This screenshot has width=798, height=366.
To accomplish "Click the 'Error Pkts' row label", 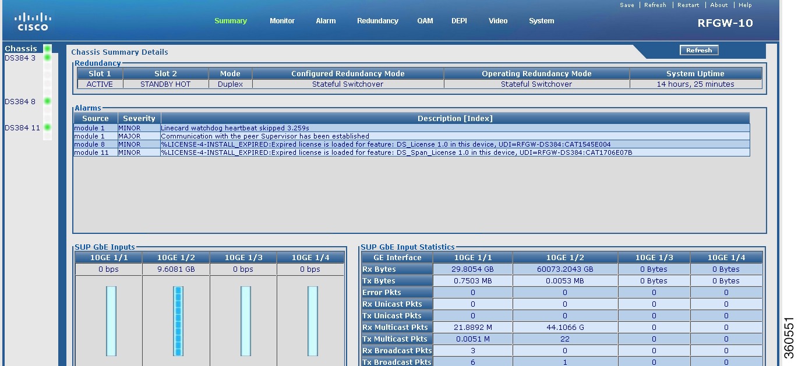I will click(x=397, y=293).
